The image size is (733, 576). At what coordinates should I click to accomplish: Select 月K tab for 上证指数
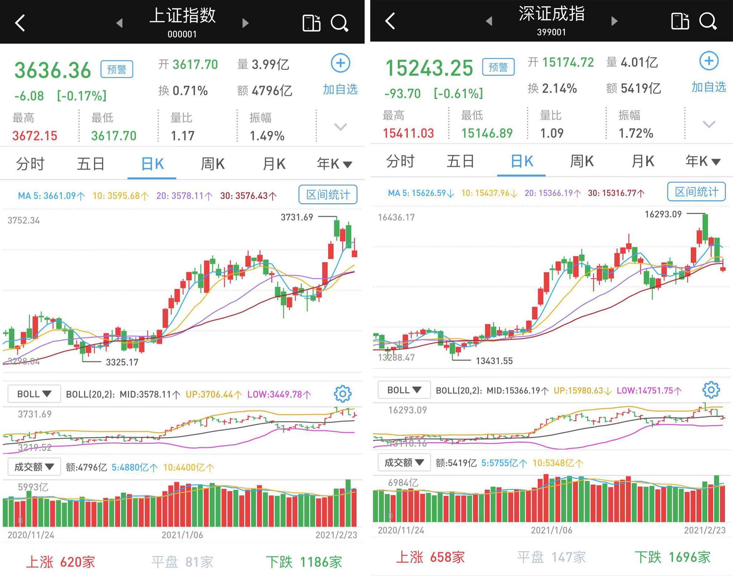point(274,164)
